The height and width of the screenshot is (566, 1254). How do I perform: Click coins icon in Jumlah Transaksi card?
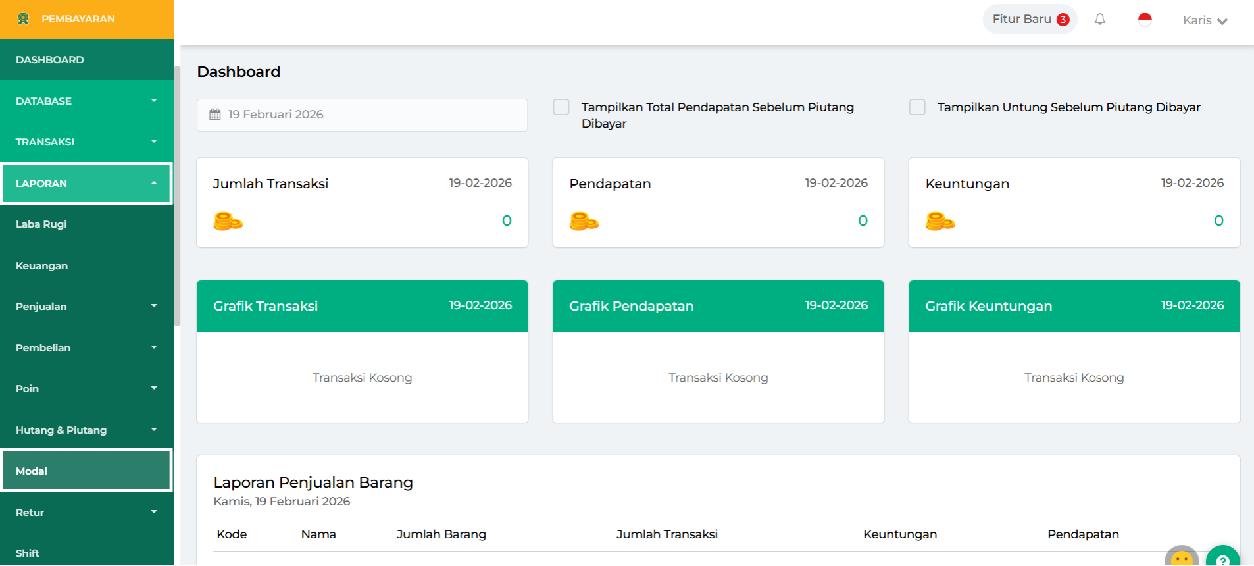click(228, 221)
